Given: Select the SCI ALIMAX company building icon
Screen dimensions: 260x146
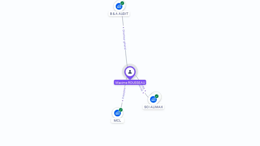Looking at the screenshot, I should pos(153,99).
